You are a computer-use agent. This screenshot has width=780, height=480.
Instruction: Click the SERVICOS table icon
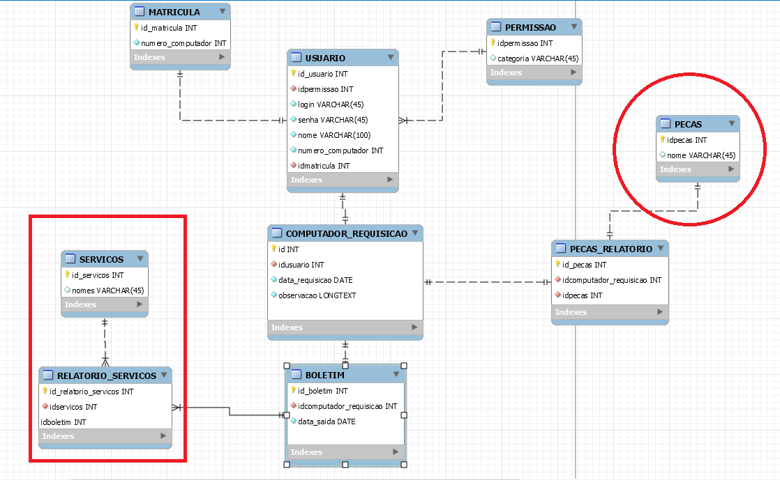coord(70,259)
